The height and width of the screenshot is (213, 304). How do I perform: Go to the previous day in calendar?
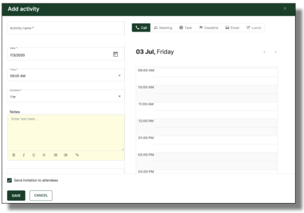[264, 52]
